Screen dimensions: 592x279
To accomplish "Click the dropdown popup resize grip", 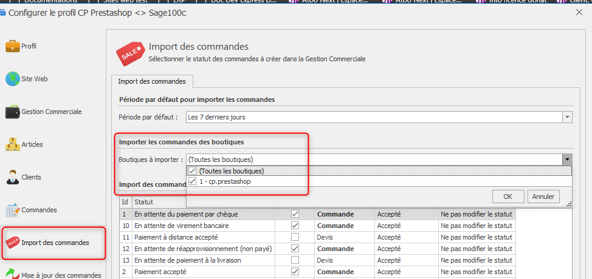I will click(569, 204).
